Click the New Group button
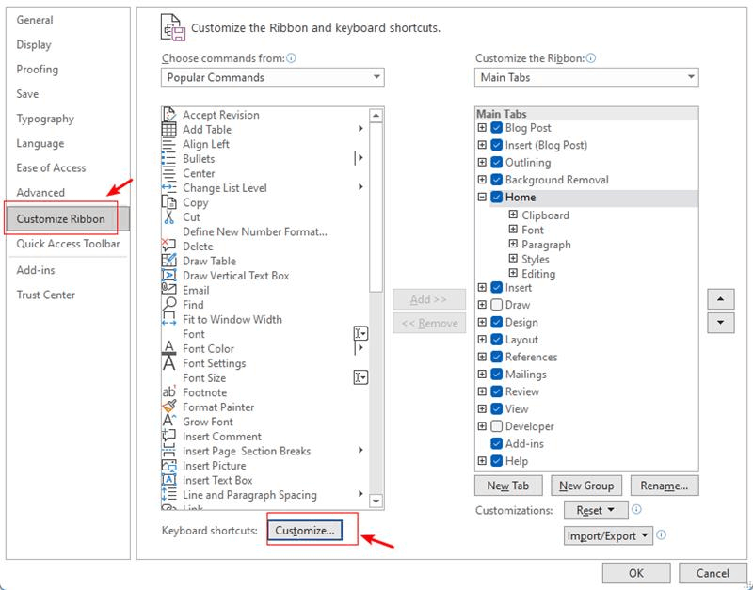 coord(586,486)
